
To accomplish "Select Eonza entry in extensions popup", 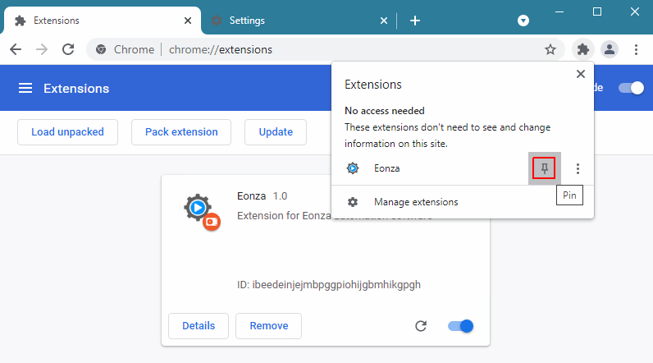I will (430, 168).
